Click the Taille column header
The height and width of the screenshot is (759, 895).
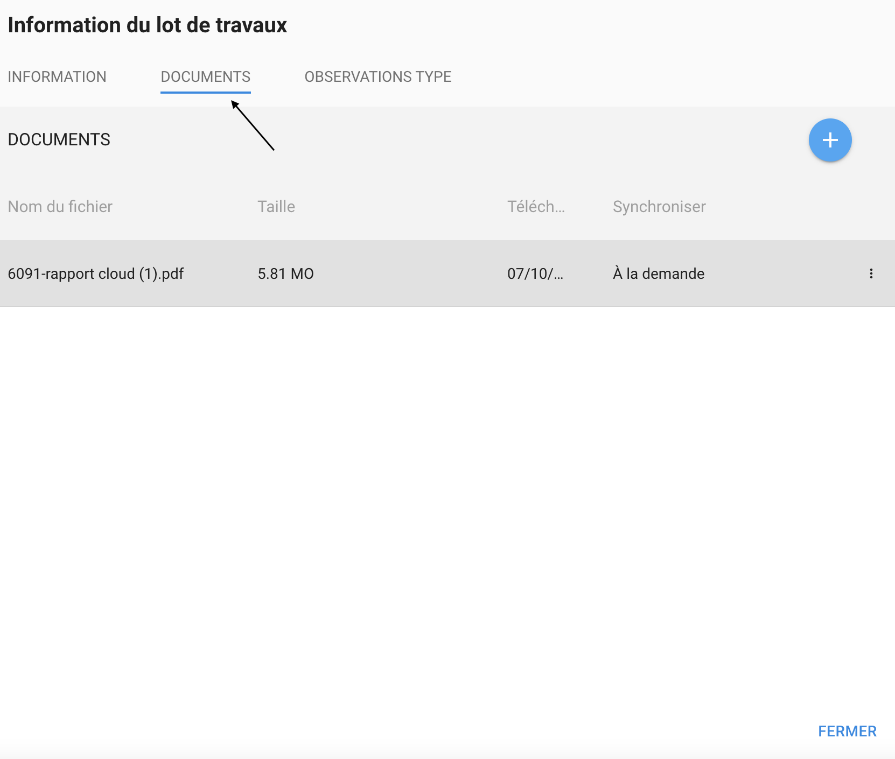pos(276,207)
